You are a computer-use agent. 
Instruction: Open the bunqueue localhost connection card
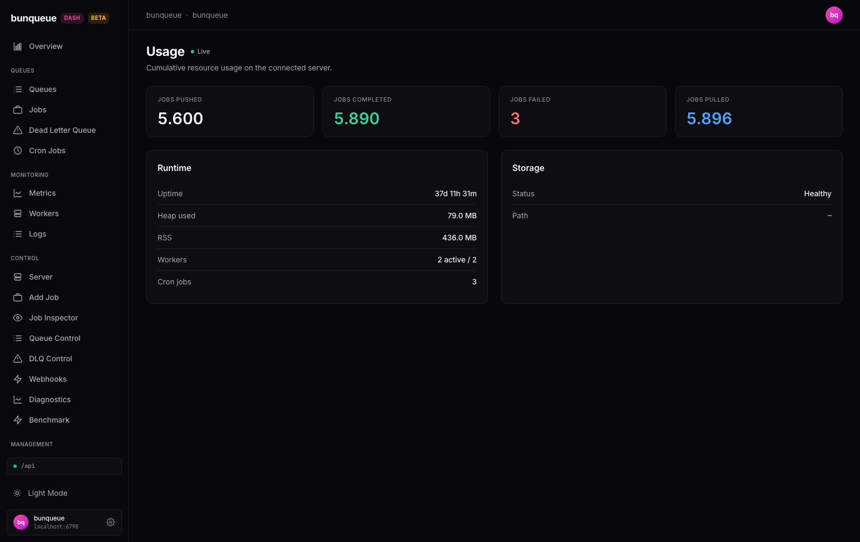pos(64,522)
